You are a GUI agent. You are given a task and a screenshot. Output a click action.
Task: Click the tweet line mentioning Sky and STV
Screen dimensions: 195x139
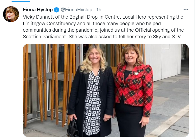(x=102, y=37)
